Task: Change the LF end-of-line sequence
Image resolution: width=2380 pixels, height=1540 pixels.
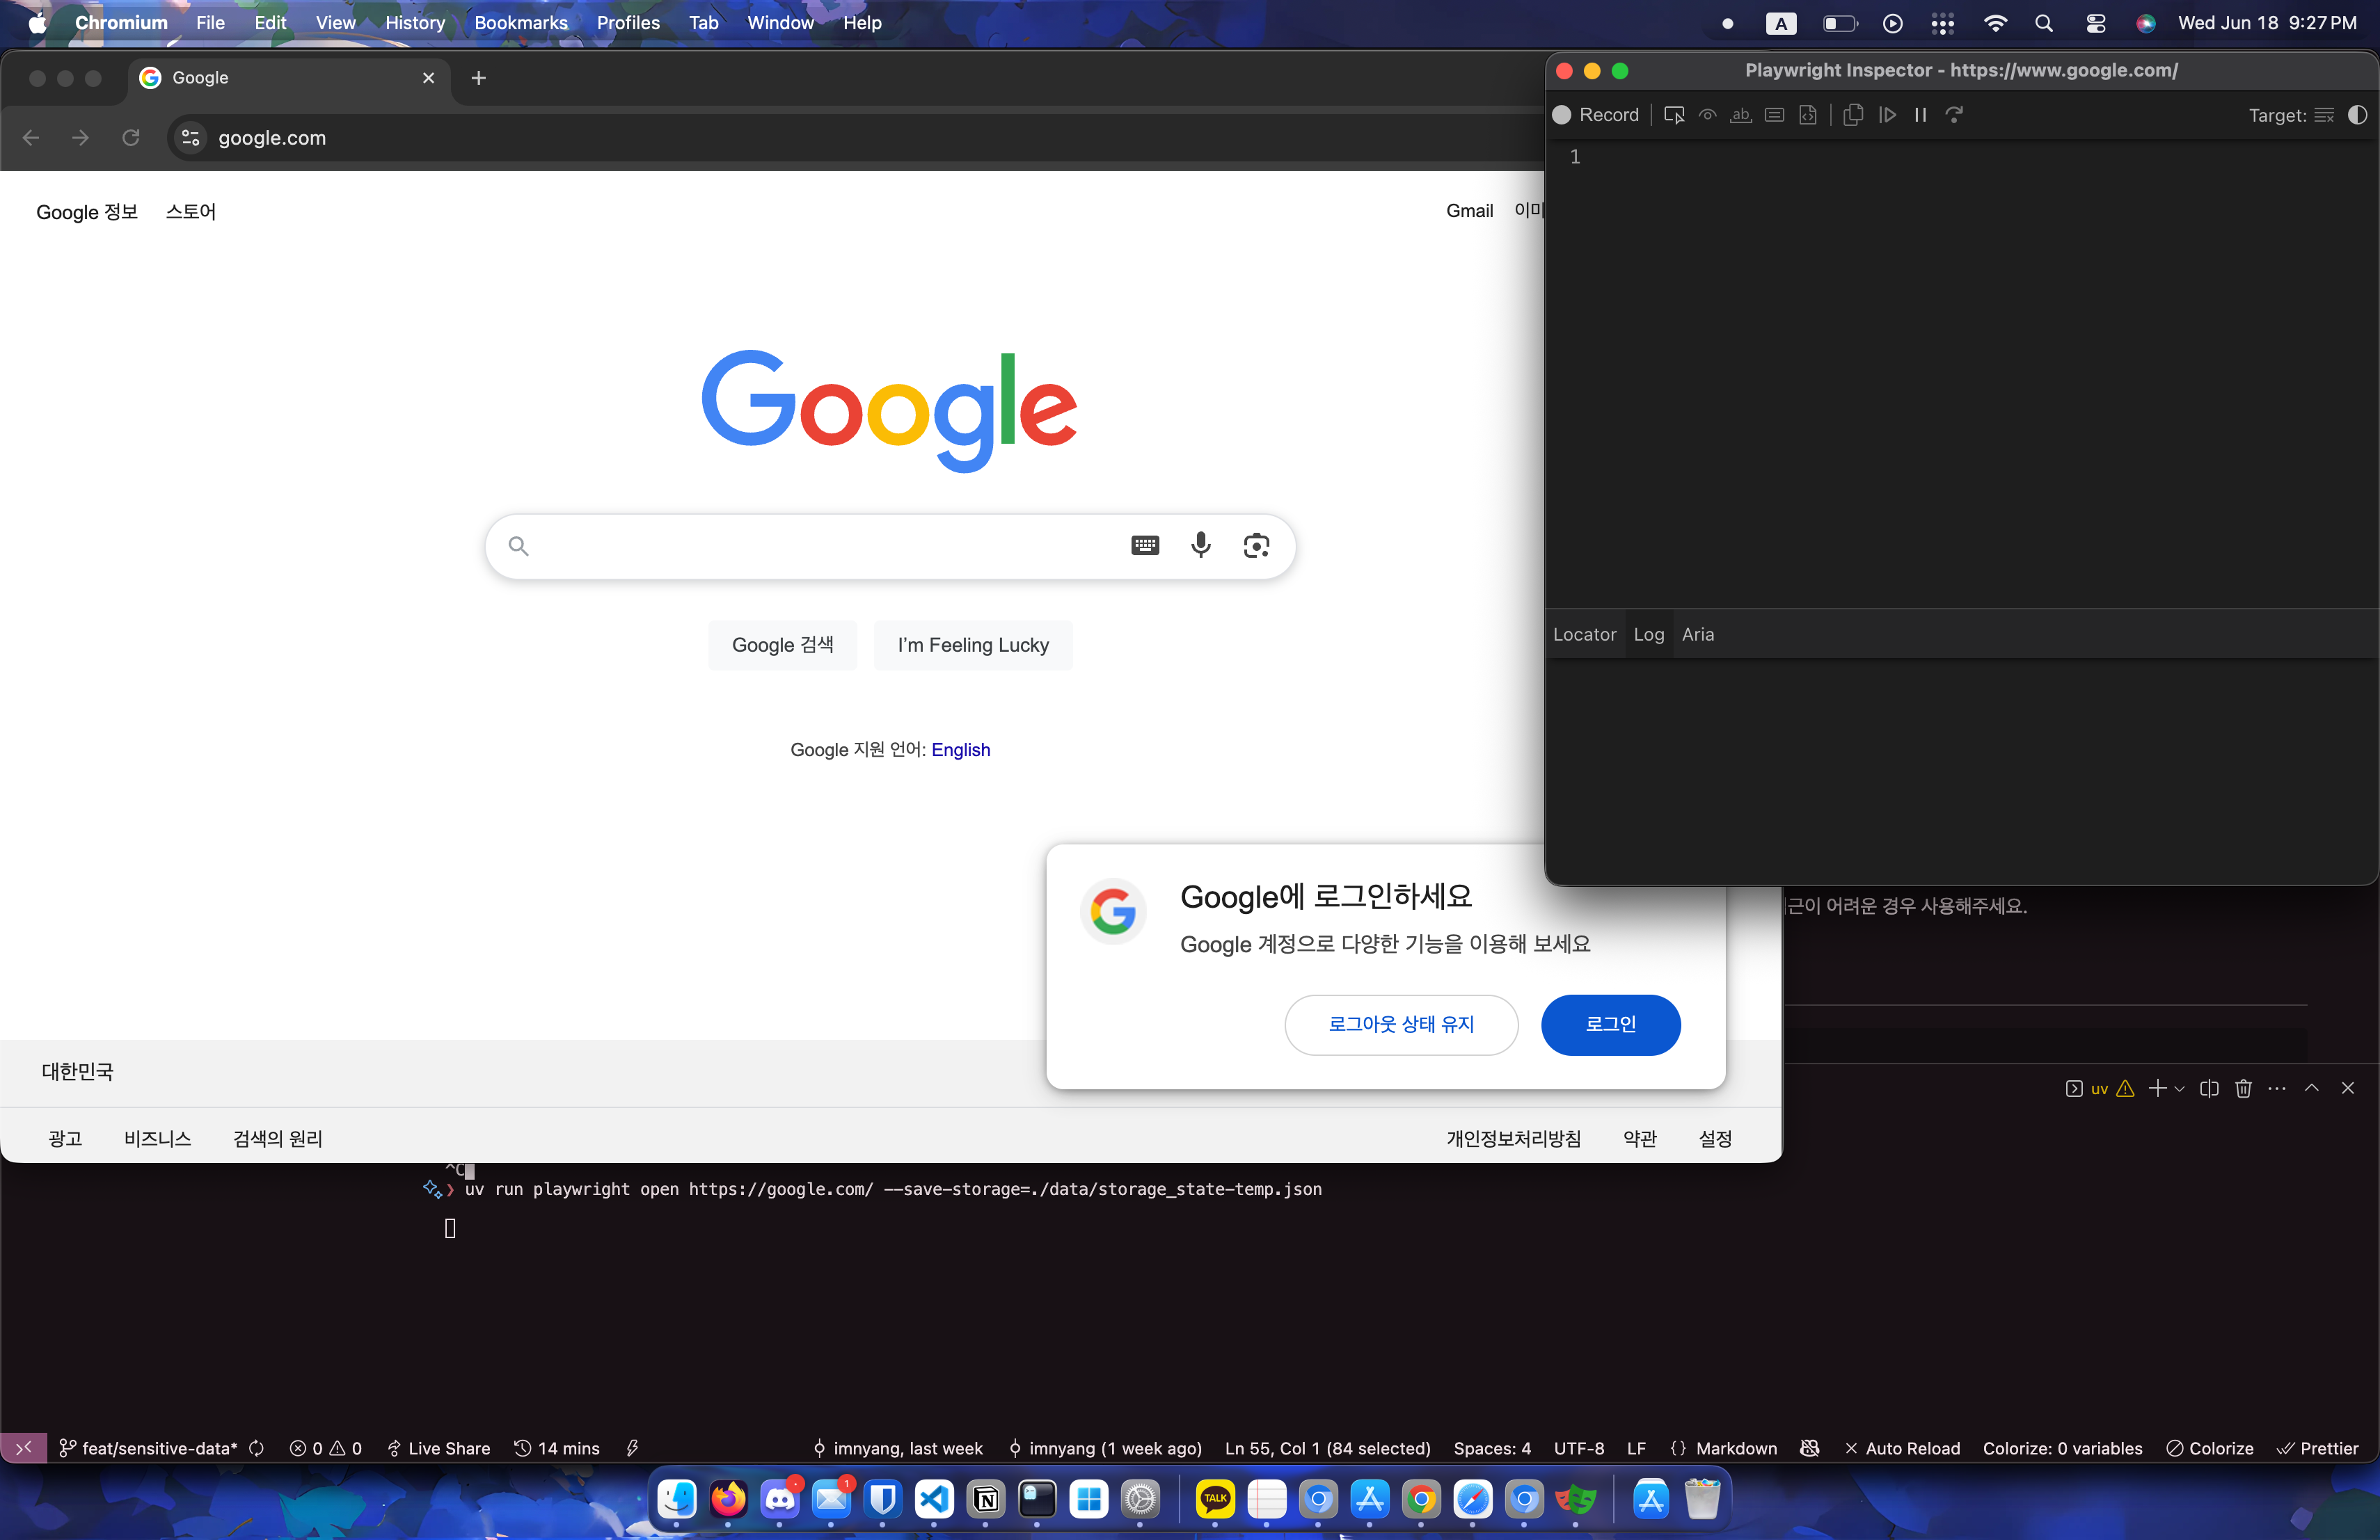Action: click(x=1636, y=1448)
